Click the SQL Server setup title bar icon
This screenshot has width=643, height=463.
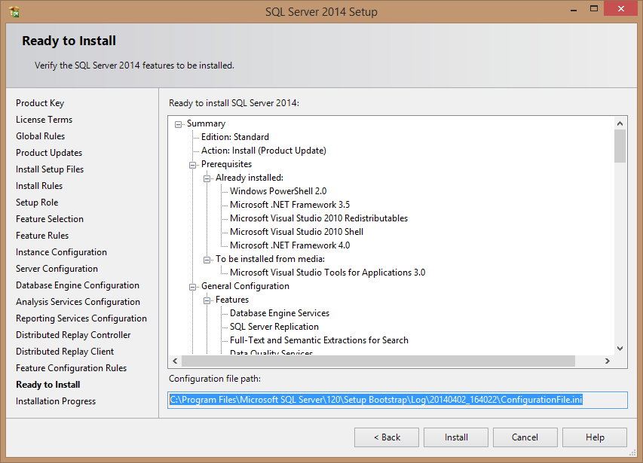coord(14,11)
